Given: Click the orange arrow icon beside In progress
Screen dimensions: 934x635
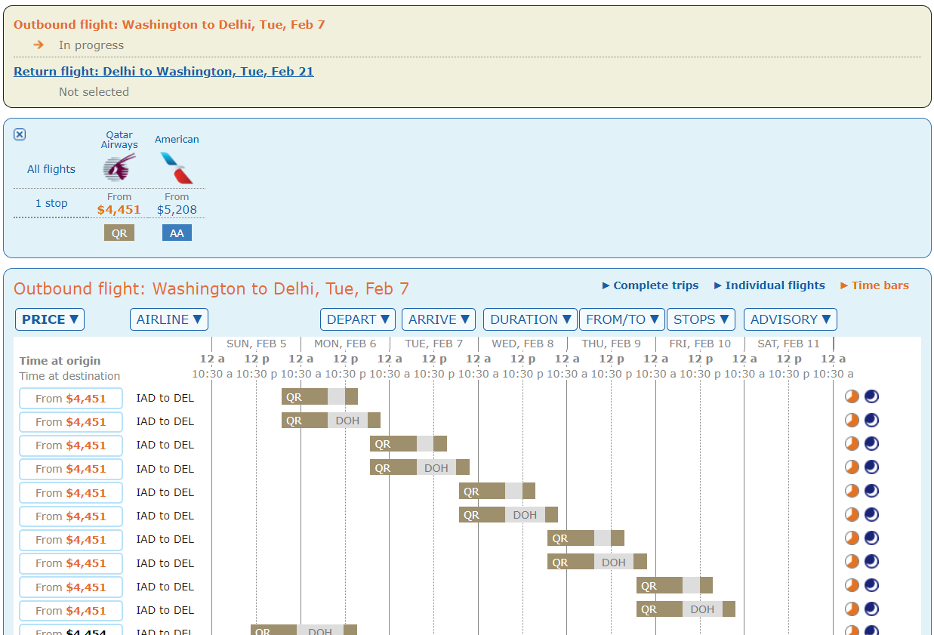Looking at the screenshot, I should click(x=39, y=45).
